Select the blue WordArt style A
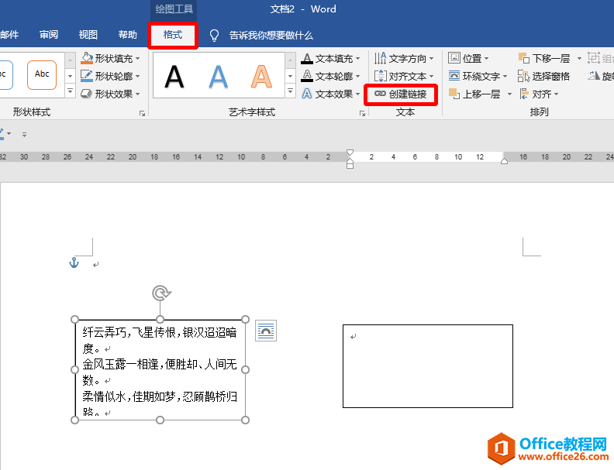 (219, 76)
